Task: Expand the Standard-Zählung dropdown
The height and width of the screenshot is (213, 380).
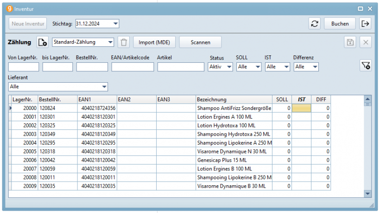Action: tap(110, 43)
